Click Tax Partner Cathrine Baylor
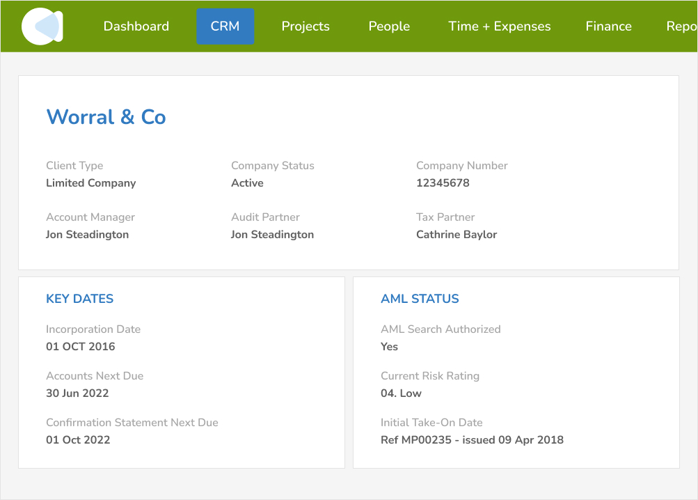Screen dimensions: 698x500 pyautogui.click(x=456, y=235)
